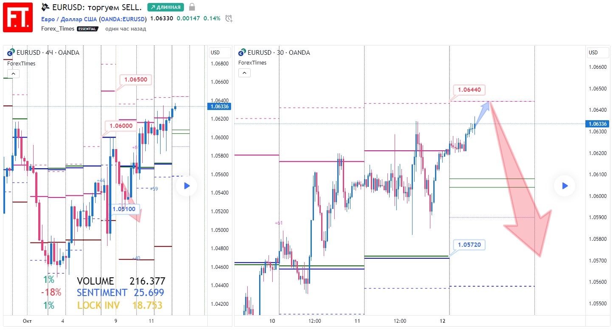
Task: Click the Окт label on 4Ч time axis
Action: [28, 321]
